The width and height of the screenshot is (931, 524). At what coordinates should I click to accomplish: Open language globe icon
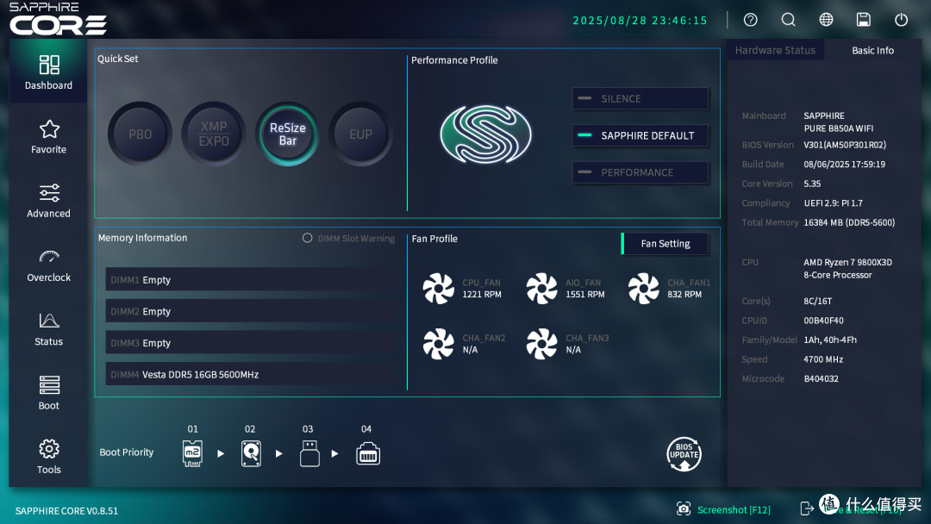point(826,20)
